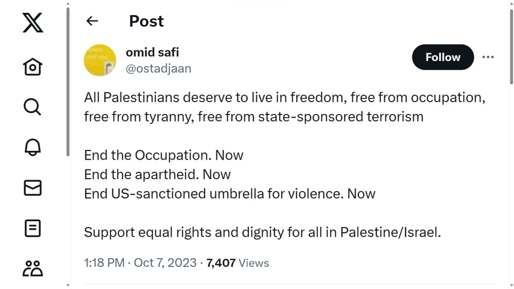
Task: Click the 7,407 Views count
Action: pos(237,263)
